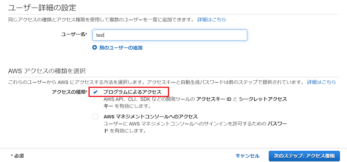347x162 pixels.
Task: Click the アクセスの種類* label
Action: coord(69,92)
